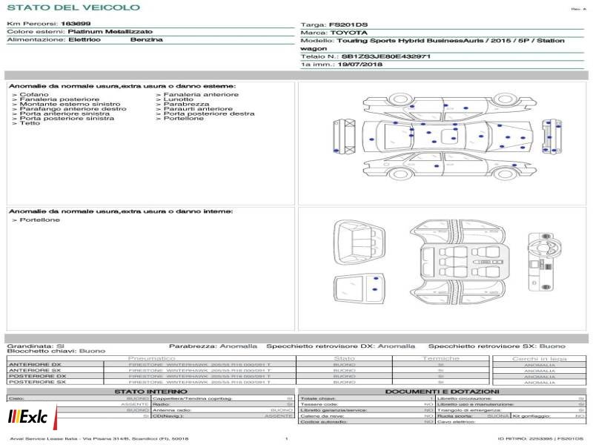This screenshot has width=593, height=445.
Task: Select the 'Totale chiavi' row
Action: pos(366,398)
